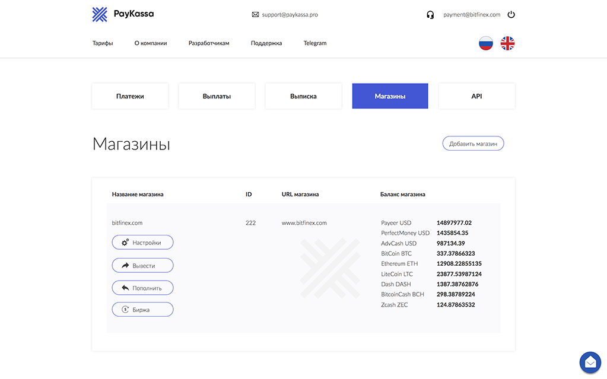Click the support@paykassa.pro email link

click(x=290, y=15)
